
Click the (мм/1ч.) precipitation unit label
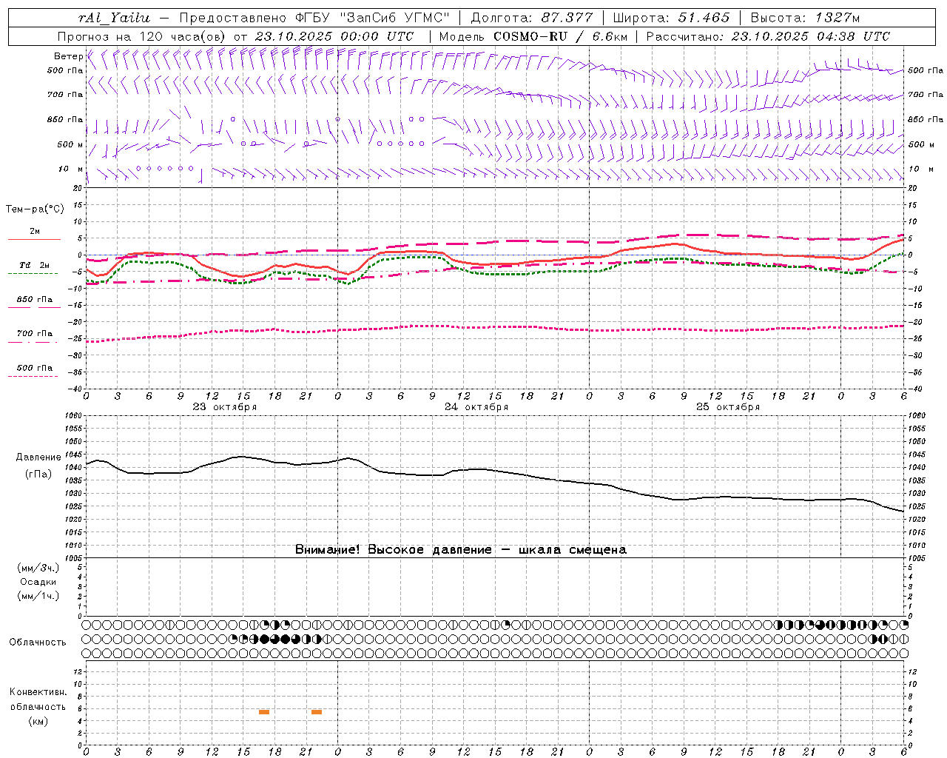pyautogui.click(x=38, y=596)
